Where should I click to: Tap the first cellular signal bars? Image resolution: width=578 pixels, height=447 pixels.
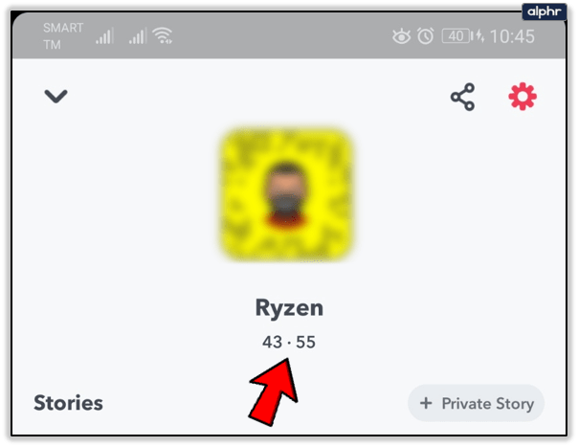[x=104, y=36]
